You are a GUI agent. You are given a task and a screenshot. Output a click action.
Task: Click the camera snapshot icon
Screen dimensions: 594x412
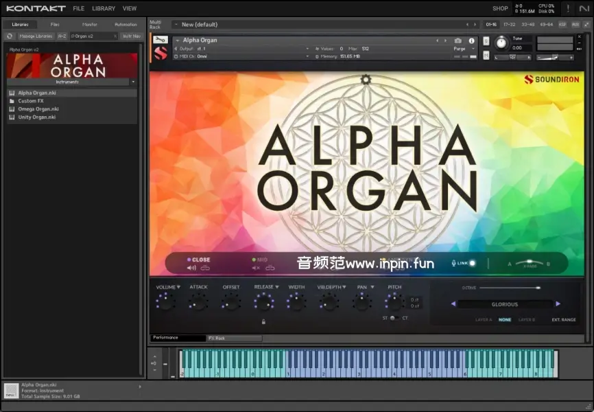pos(458,41)
